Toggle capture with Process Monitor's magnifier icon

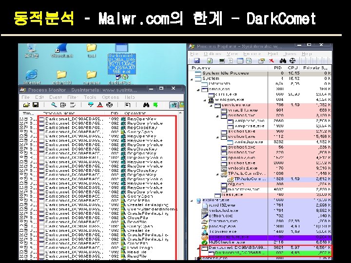(54, 105)
